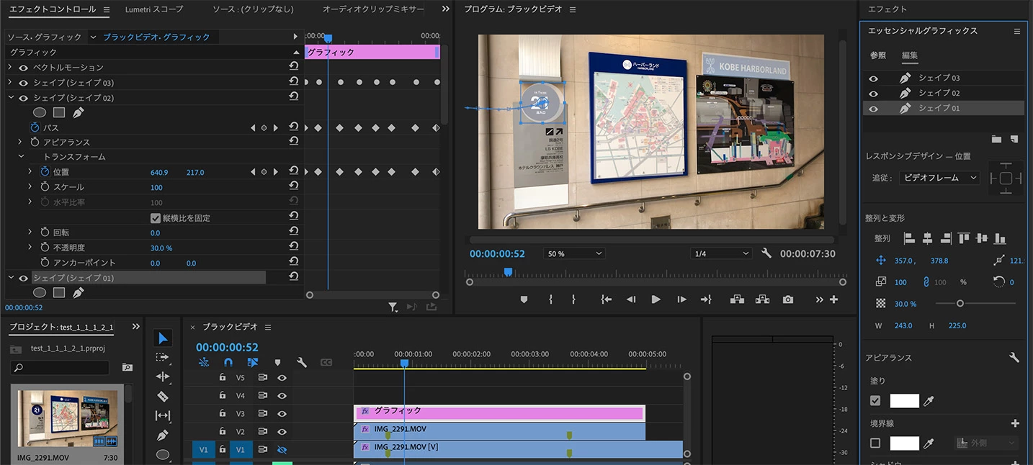Adjust the opacity slider at 30.0 %
This screenshot has width=1033, height=465.
point(960,304)
